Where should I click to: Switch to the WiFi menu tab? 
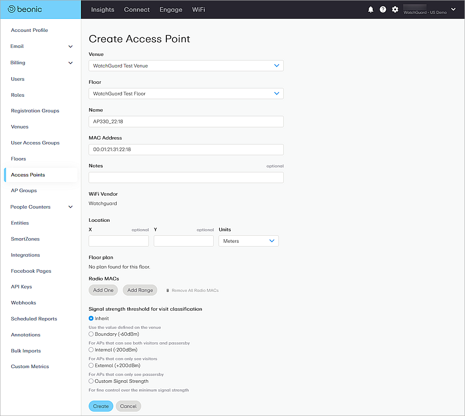199,9
